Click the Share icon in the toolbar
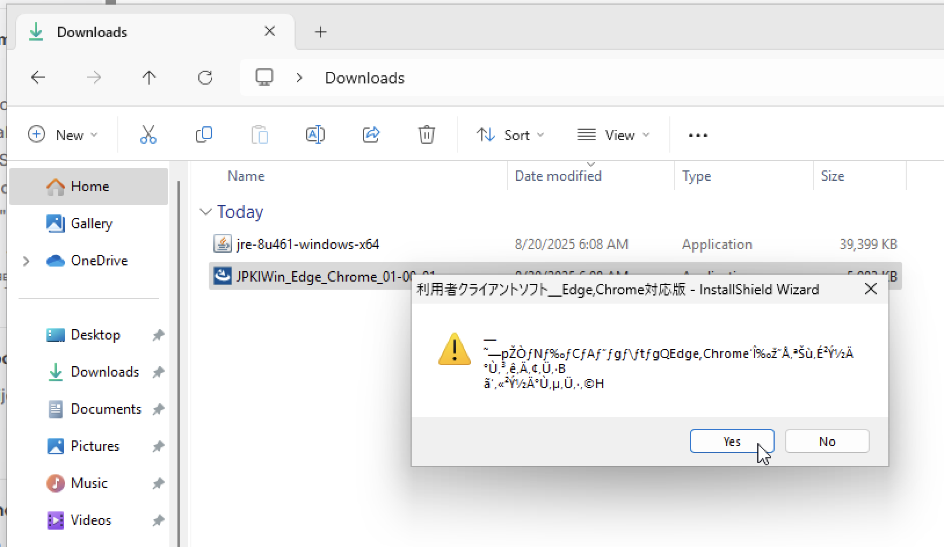The width and height of the screenshot is (944, 547). click(371, 134)
